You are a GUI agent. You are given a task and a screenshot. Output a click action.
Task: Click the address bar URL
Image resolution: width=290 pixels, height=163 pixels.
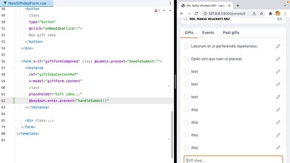point(227,14)
